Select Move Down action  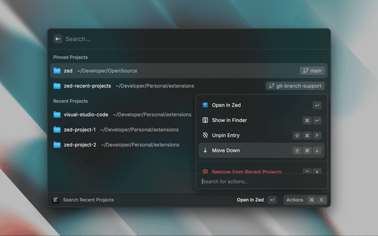pos(226,150)
